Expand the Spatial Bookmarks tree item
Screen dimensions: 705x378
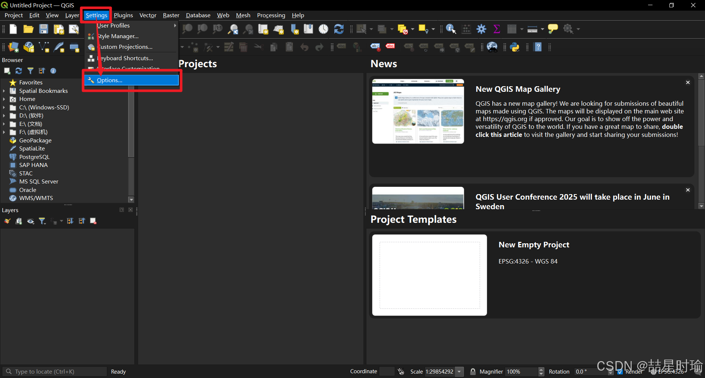(4, 91)
